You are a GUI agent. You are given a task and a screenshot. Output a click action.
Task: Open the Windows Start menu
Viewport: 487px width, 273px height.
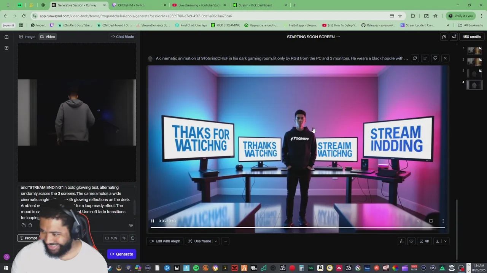6,268
